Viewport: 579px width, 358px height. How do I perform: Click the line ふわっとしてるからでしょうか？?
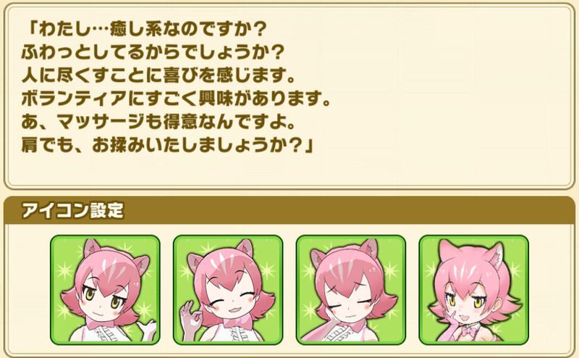[x=153, y=52]
